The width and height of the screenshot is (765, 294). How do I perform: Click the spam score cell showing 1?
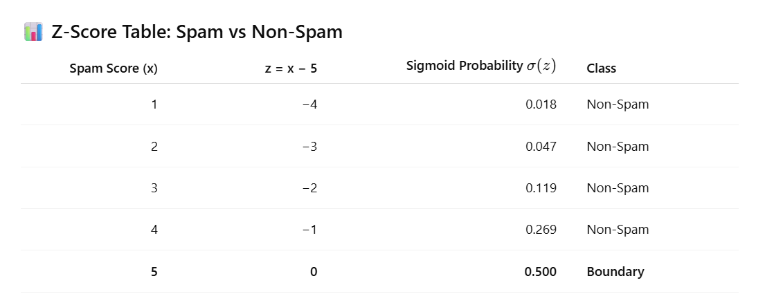click(154, 105)
